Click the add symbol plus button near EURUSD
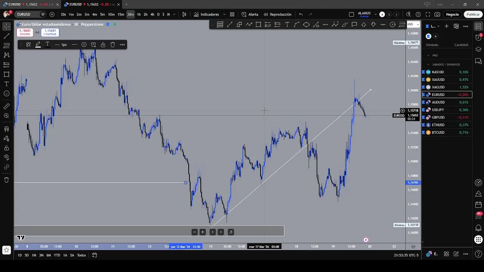This screenshot has height=272, width=484. click(x=52, y=14)
